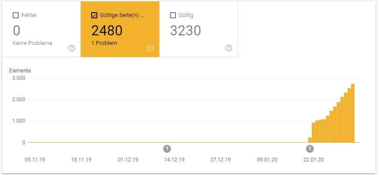The image size is (379, 175).
Task: Select the Fehler count 0
Action: [17, 31]
